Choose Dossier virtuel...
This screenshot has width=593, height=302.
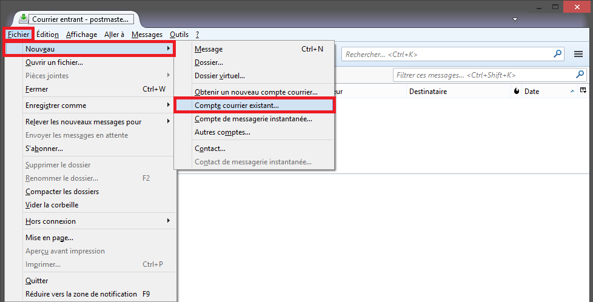[254, 76]
